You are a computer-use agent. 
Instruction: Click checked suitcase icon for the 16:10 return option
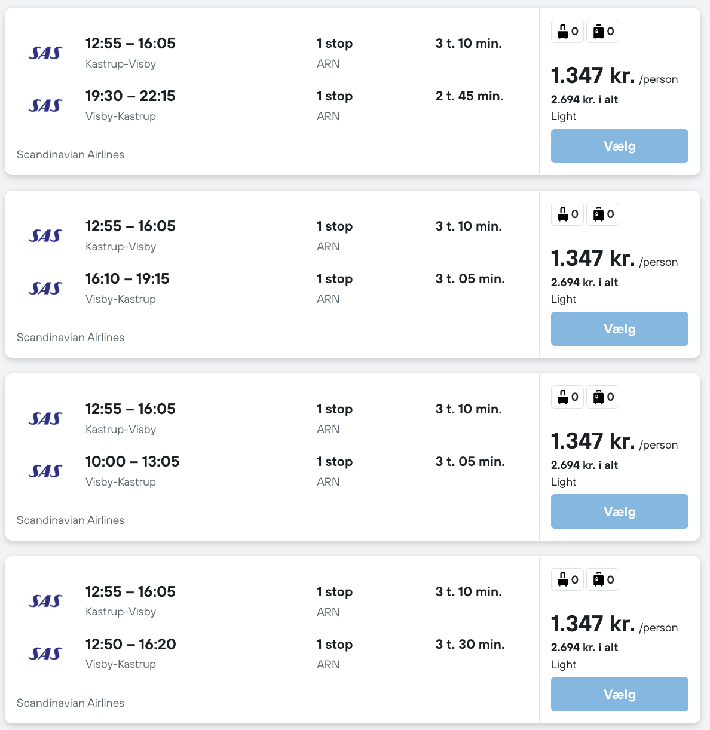[598, 214]
